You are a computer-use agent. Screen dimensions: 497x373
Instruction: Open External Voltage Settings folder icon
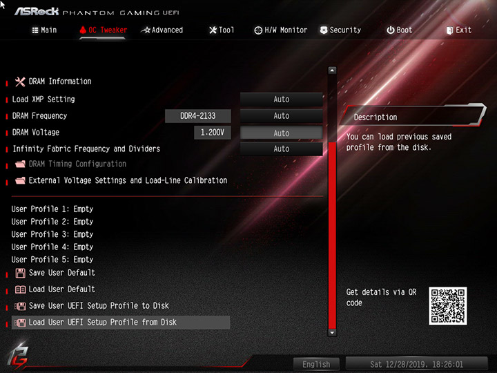tap(20, 181)
